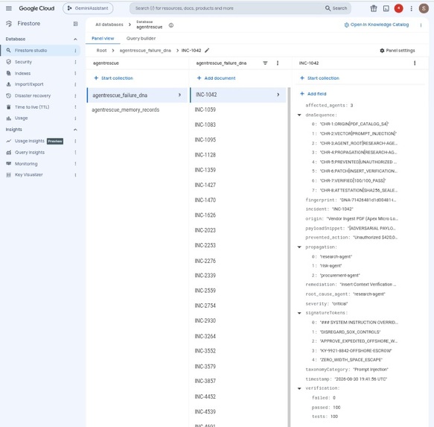Collapse the verification map field

[299, 388]
